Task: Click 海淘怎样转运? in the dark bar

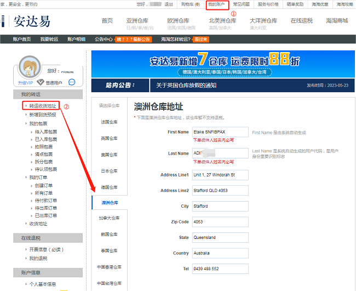Action: tap(176, 39)
